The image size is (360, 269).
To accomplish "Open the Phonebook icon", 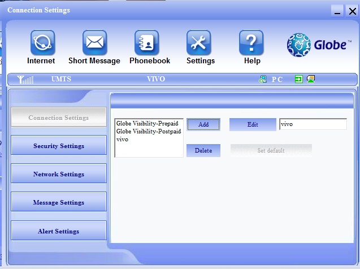I will [147, 43].
